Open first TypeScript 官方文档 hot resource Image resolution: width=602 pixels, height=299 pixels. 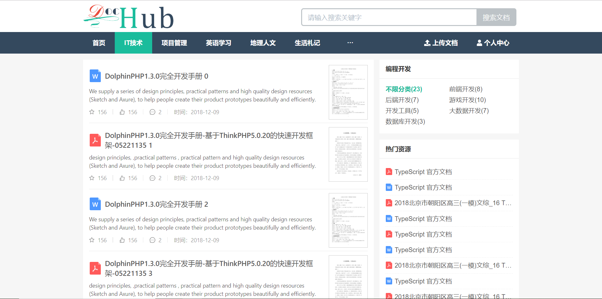pyautogui.click(x=423, y=172)
